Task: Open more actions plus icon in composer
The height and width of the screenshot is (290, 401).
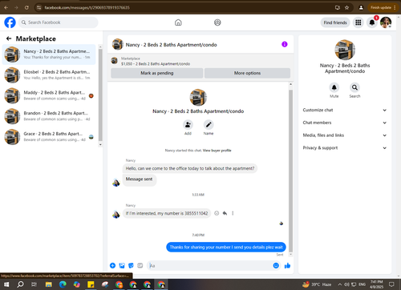Action: [x=112, y=265]
